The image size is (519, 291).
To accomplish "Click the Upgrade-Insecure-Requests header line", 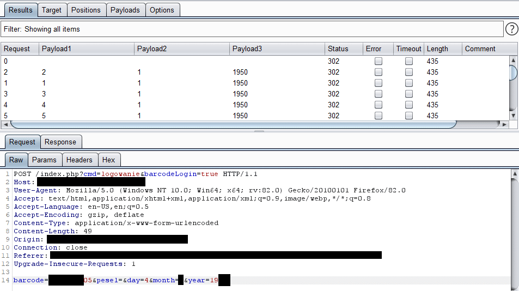I will pyautogui.click(x=75, y=264).
